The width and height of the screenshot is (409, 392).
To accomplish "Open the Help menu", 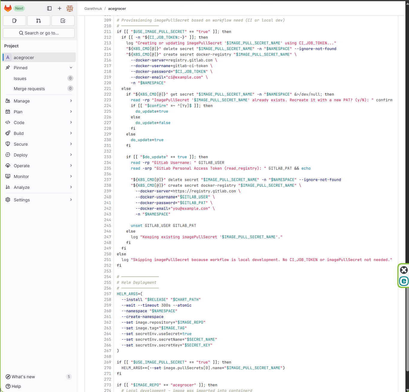I will pyautogui.click(x=13, y=386).
